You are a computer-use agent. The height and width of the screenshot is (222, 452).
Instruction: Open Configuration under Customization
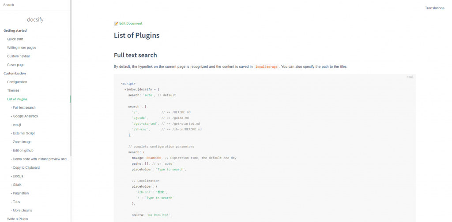pos(17,82)
